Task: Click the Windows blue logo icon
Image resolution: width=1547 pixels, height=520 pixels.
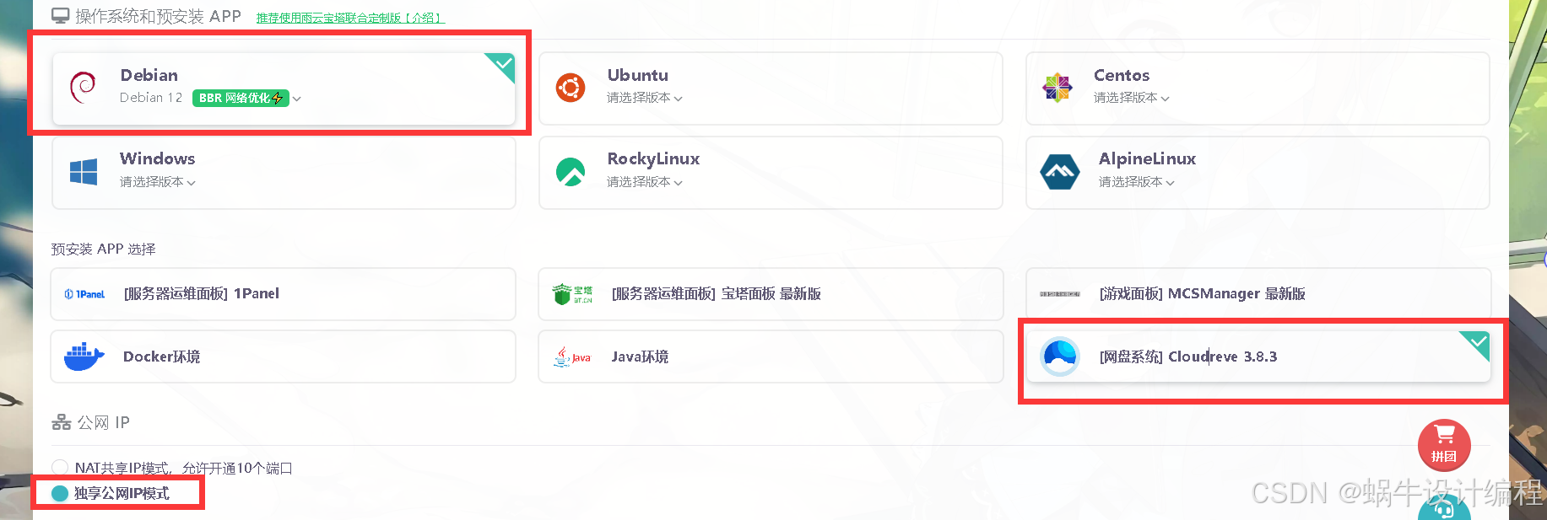Action: click(84, 172)
